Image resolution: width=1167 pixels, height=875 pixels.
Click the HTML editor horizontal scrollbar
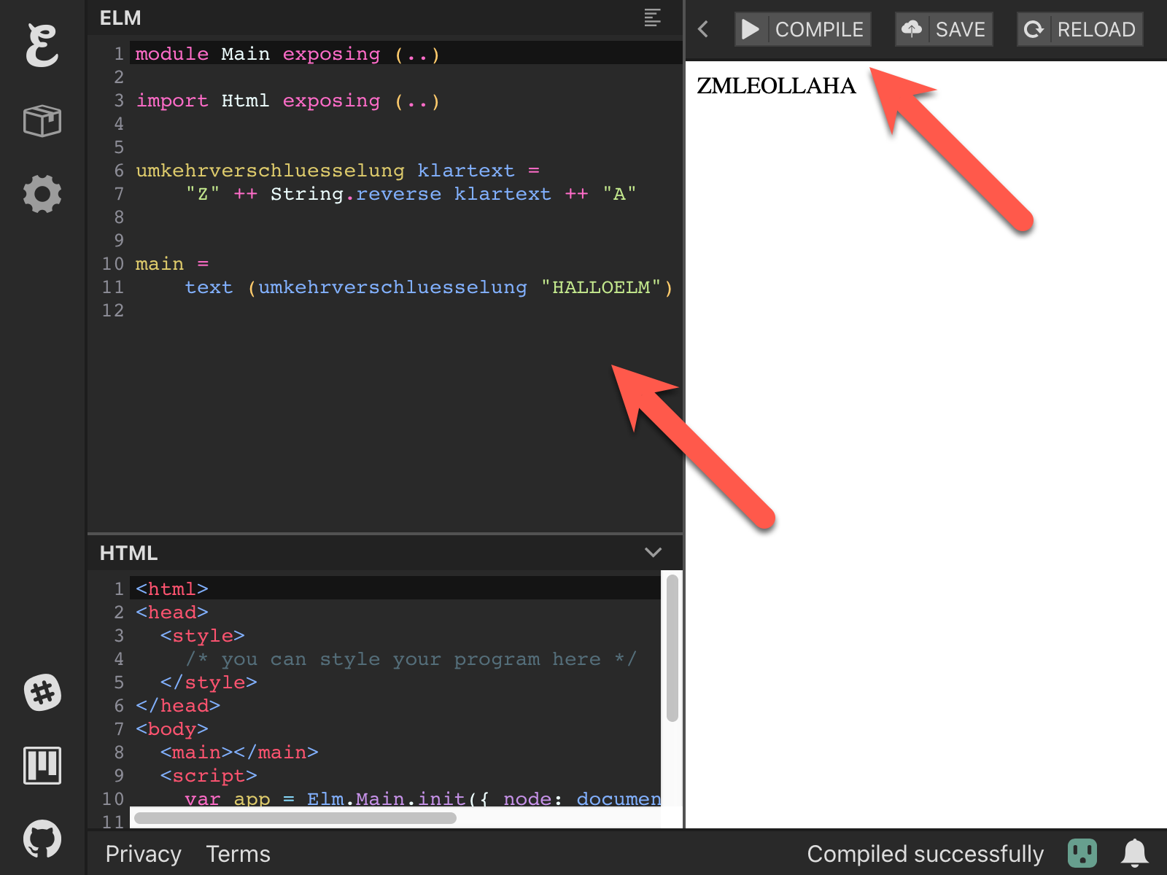[295, 818]
